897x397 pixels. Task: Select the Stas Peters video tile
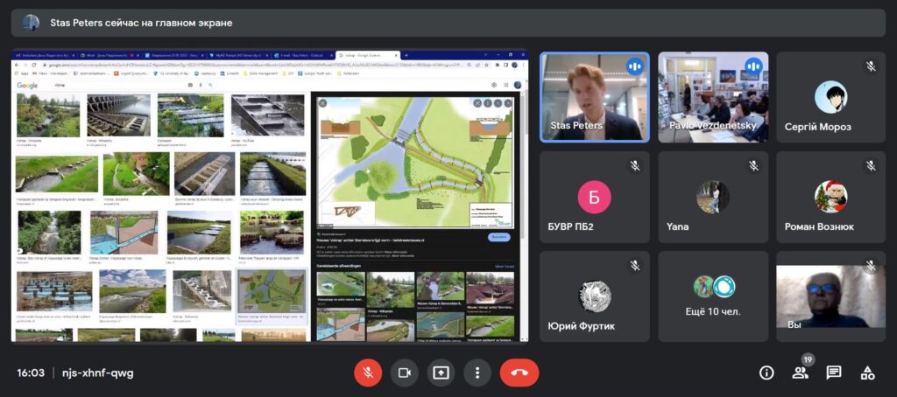[x=594, y=97]
